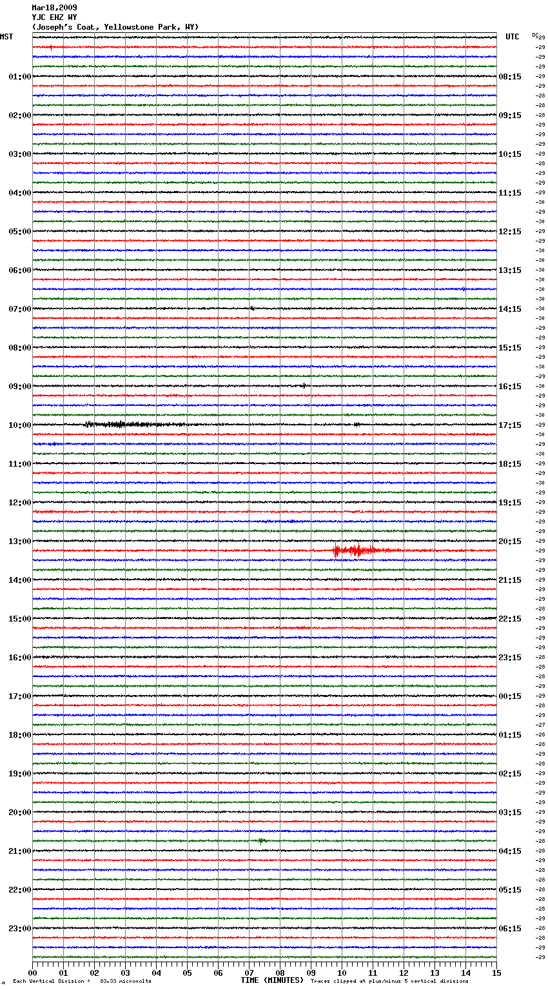Click the 11:15 UTC time label

(x=510, y=193)
